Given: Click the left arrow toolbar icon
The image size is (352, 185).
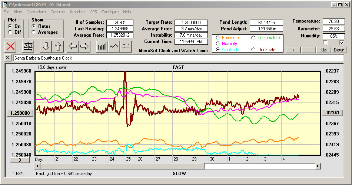Looking at the screenshot, I should pos(73,46).
